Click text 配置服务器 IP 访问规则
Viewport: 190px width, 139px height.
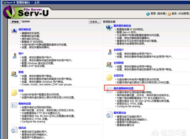click(x=131, y=29)
